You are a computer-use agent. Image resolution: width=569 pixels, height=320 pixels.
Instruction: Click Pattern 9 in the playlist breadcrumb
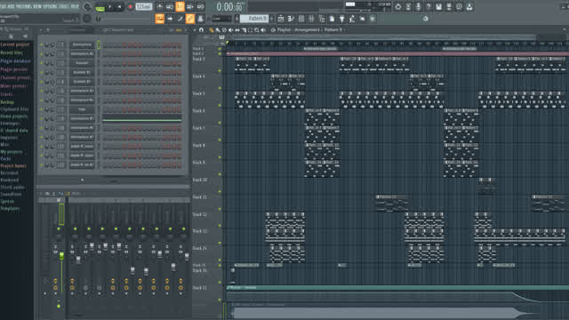333,30
